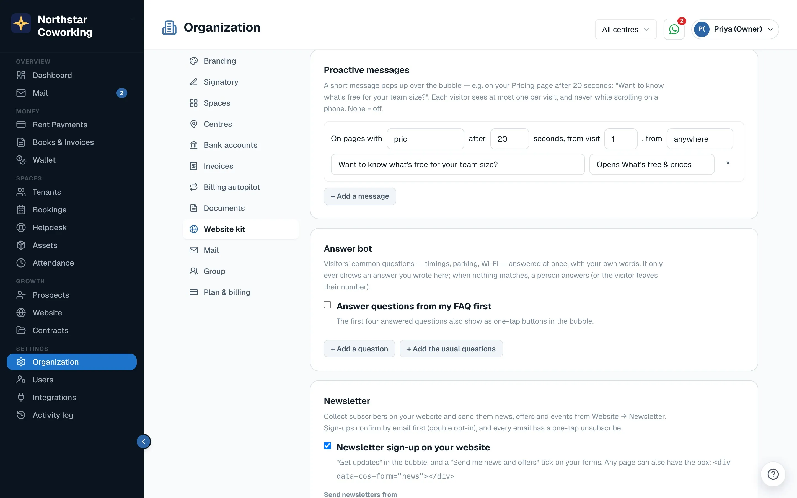This screenshot has width=797, height=498.
Task: Click + Add a message button
Action: (360, 196)
